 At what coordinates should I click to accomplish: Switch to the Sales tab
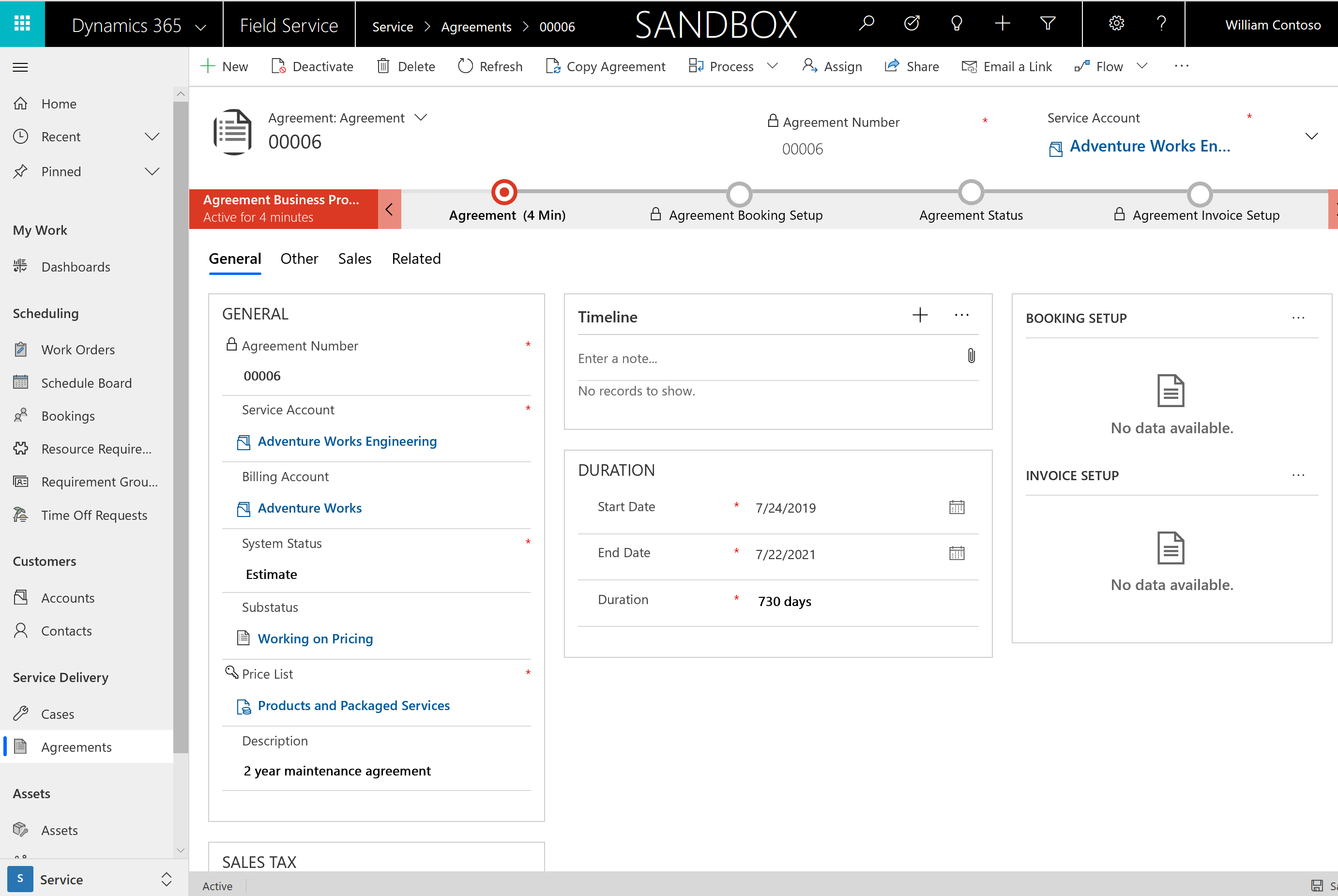[354, 258]
